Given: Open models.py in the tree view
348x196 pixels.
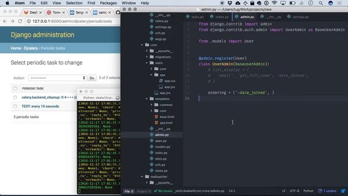Looking at the screenshot, I should point(163,146).
